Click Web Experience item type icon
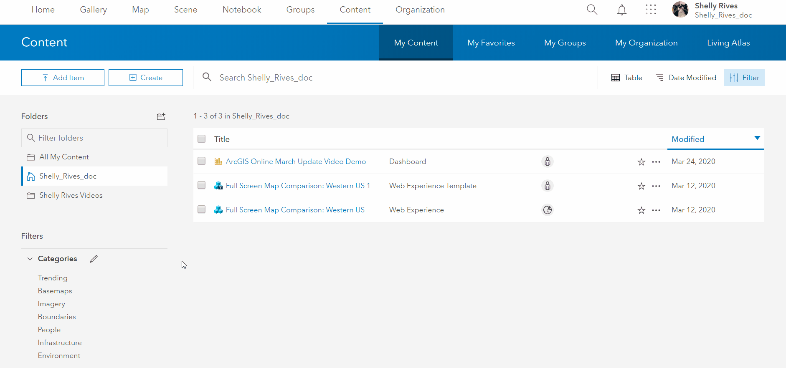The image size is (786, 368). pos(218,210)
